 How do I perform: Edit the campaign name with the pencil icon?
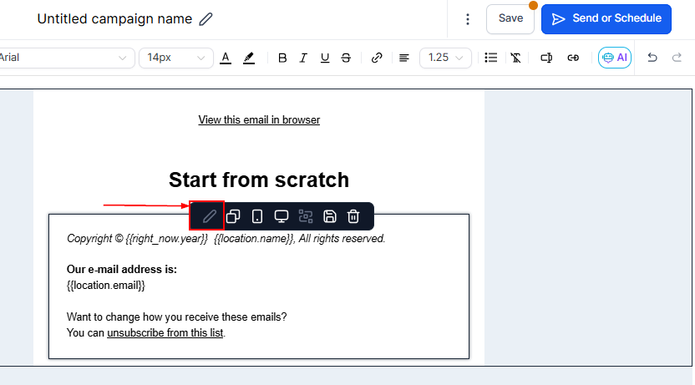pos(205,19)
